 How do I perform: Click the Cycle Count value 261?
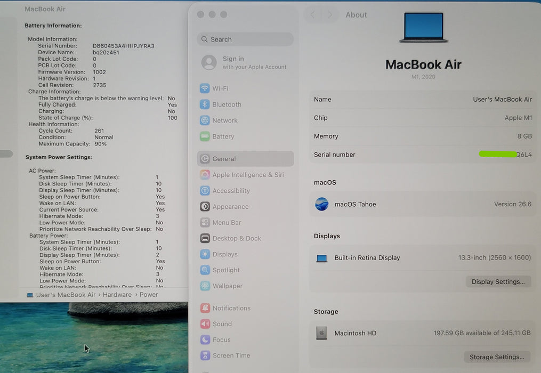[99, 131]
